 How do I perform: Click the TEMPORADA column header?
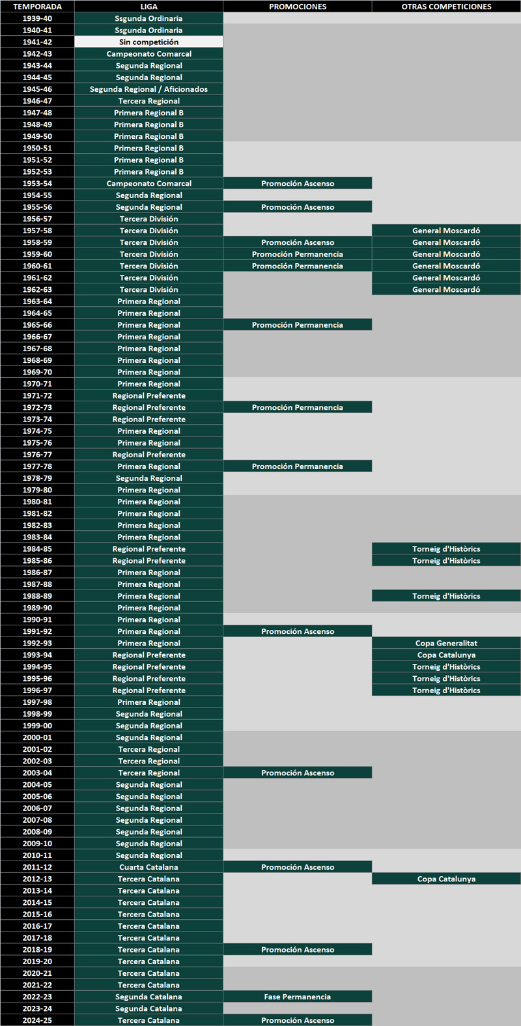tap(37, 7)
